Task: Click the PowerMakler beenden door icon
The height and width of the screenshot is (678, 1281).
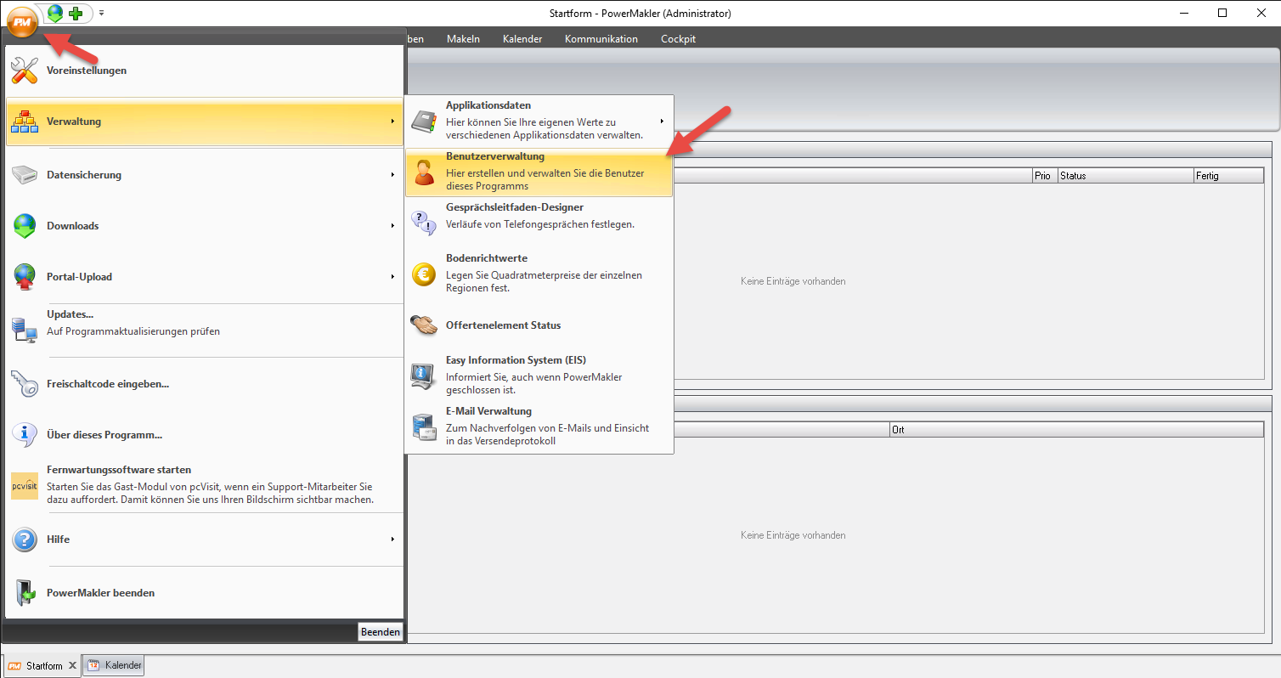Action: 25,593
